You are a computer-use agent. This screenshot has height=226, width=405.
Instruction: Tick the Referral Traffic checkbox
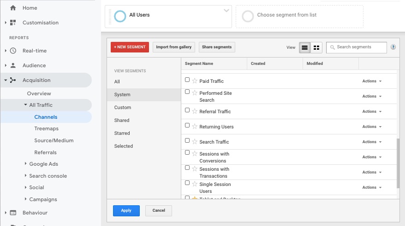pos(187,110)
